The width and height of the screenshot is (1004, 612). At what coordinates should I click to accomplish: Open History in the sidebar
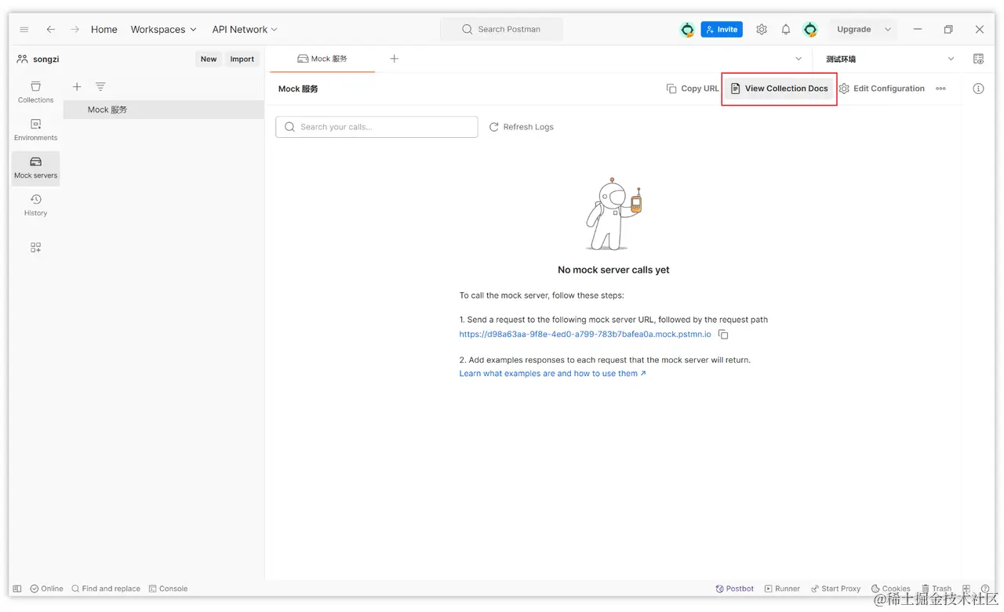tap(35, 205)
